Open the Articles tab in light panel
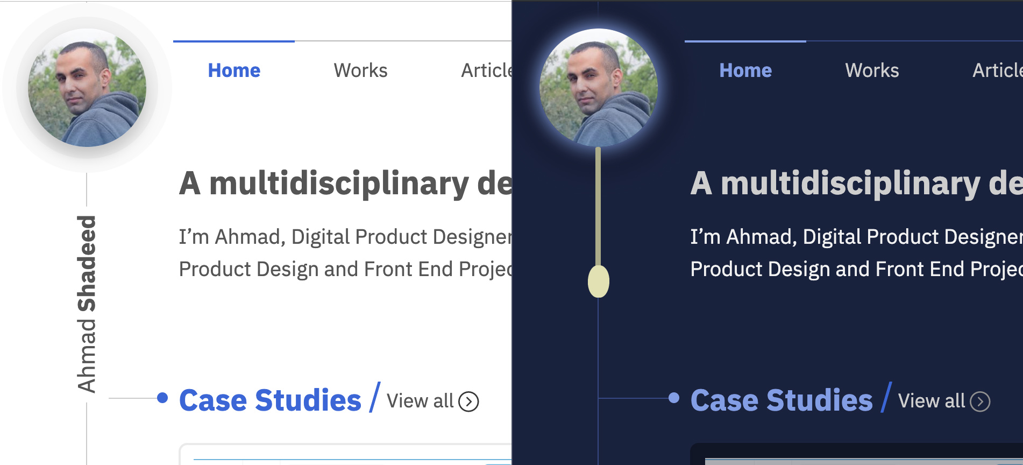Image resolution: width=1023 pixels, height=465 pixels. coord(486,71)
